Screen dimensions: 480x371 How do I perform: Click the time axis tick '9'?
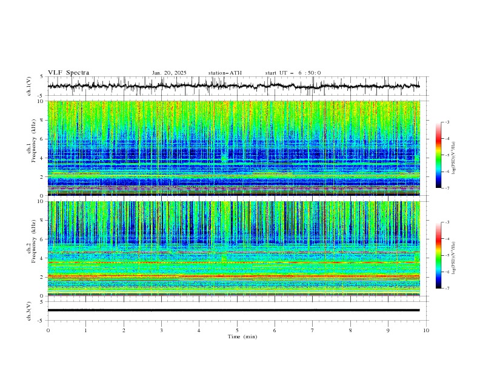coord(388,331)
